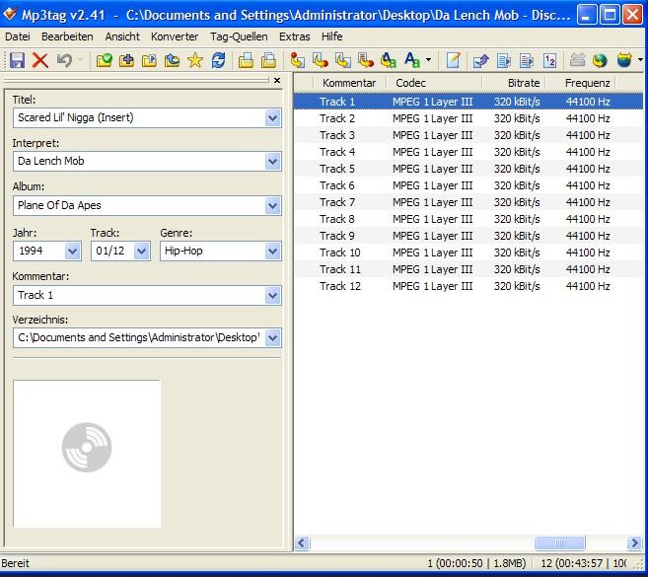Click the file list scroll left arrow
Screen dimensions: 648x577
[x=302, y=543]
